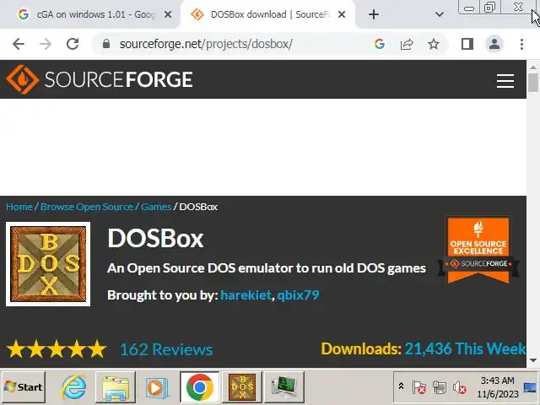The height and width of the screenshot is (405, 540).
Task: Click the Open Source Excellence badge
Action: (478, 251)
